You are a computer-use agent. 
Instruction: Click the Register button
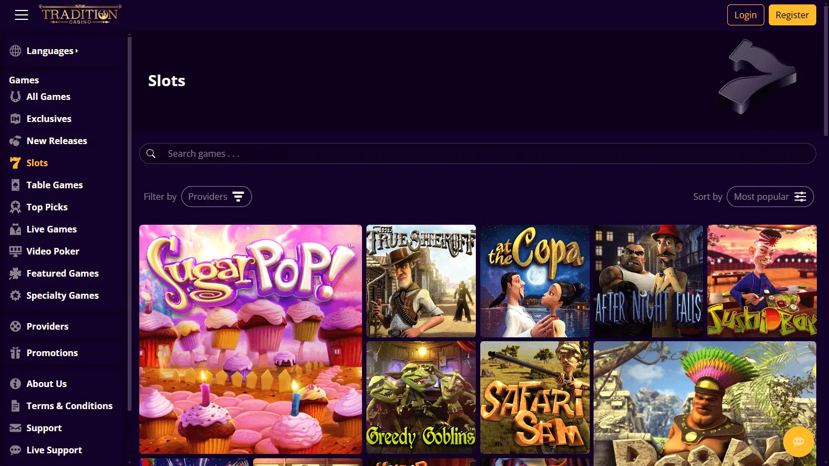click(x=792, y=15)
